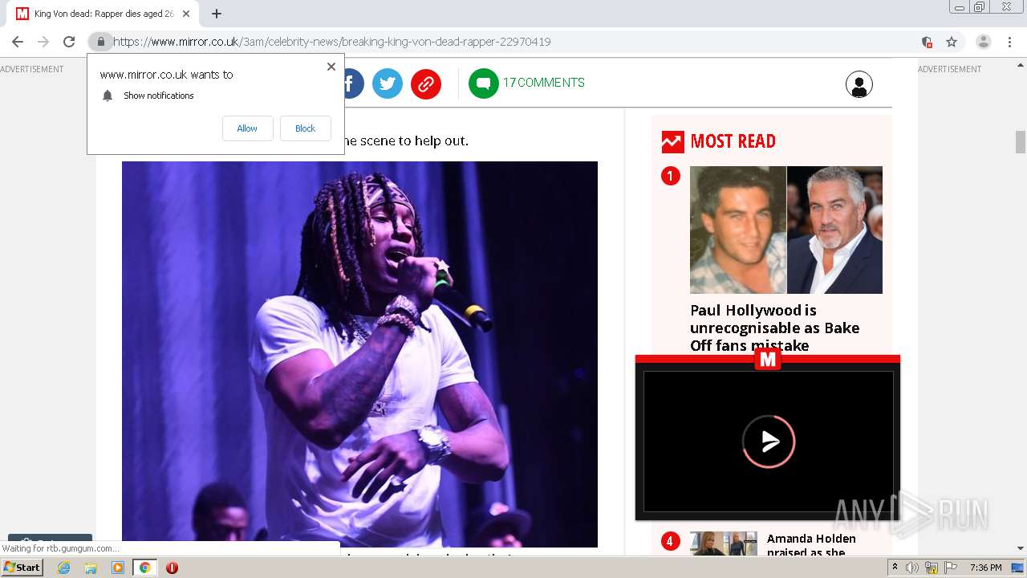The width and height of the screenshot is (1027, 578).
Task: Click the network tray icon
Action: click(x=931, y=568)
